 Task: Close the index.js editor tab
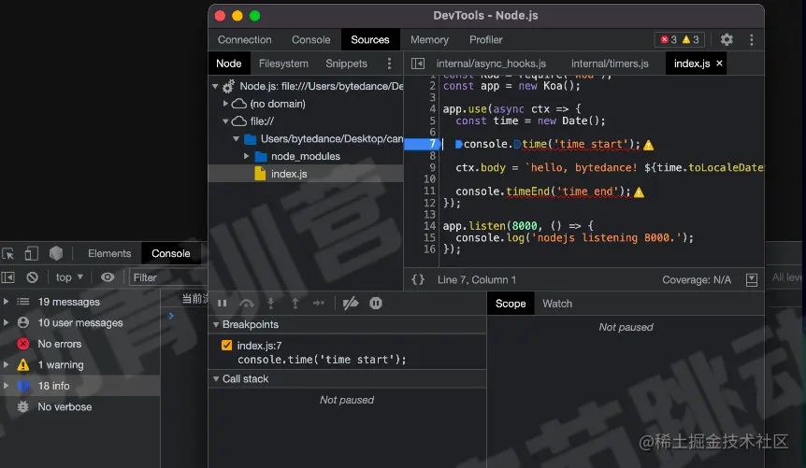click(719, 63)
